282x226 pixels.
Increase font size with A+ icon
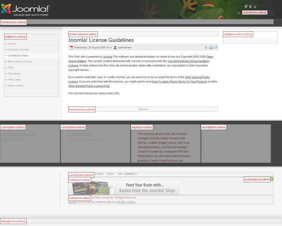point(246,7)
